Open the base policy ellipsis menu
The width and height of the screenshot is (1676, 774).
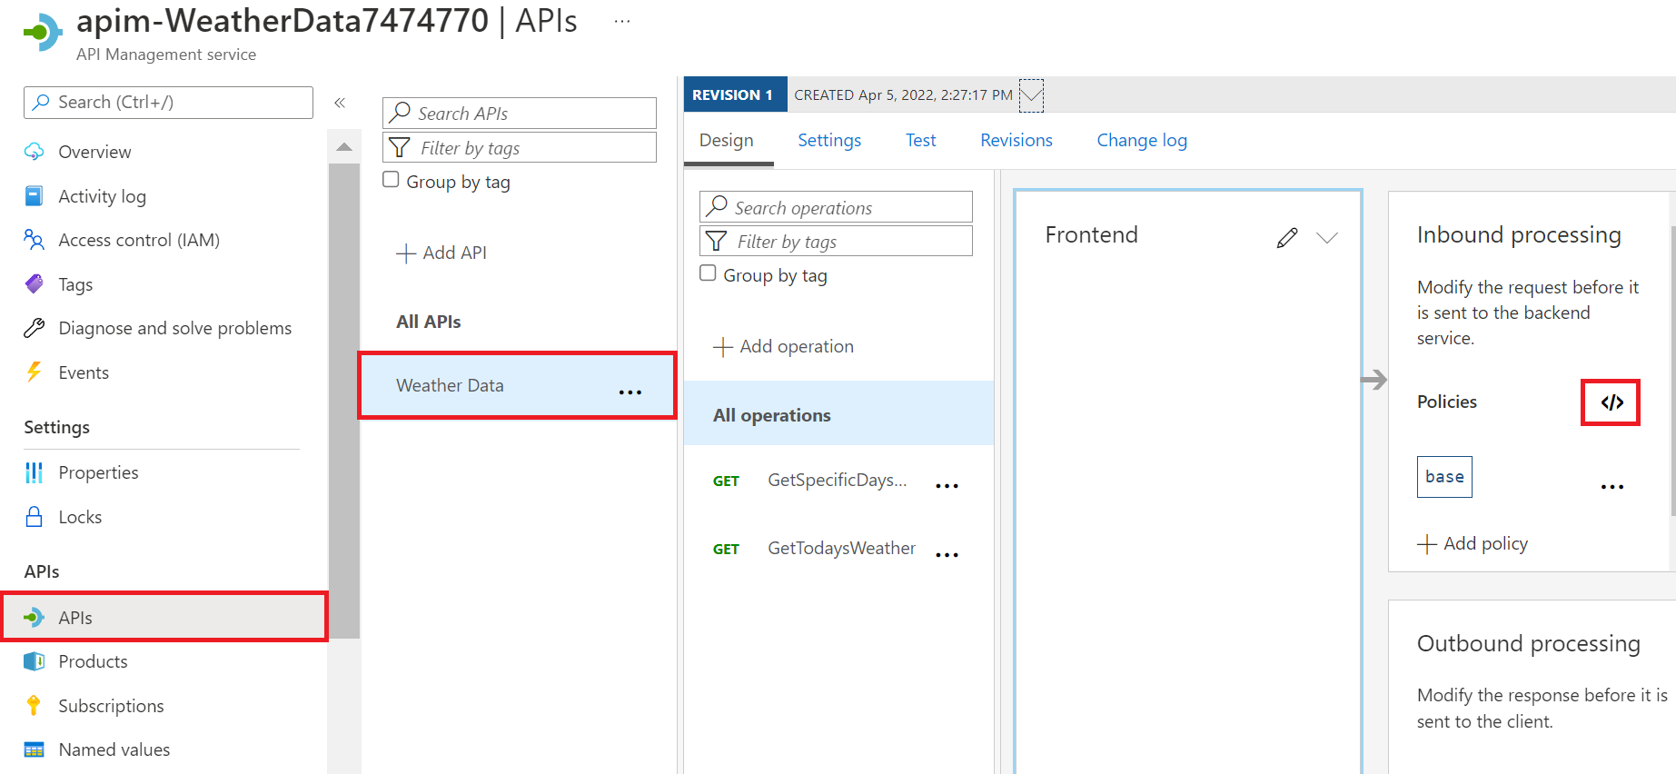tap(1612, 487)
